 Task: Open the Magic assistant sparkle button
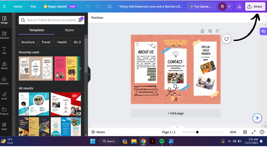pyautogui.click(x=257, y=118)
